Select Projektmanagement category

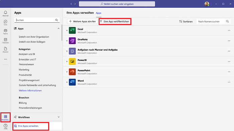pyautogui.click(x=29, y=80)
